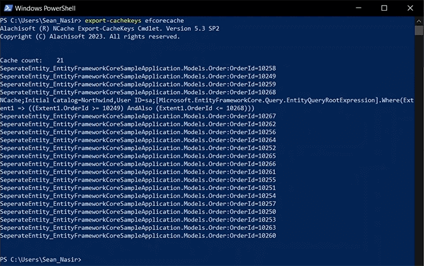Click the vertical scrollbar thumb
The width and height of the screenshot is (424, 266).
(x=419, y=30)
